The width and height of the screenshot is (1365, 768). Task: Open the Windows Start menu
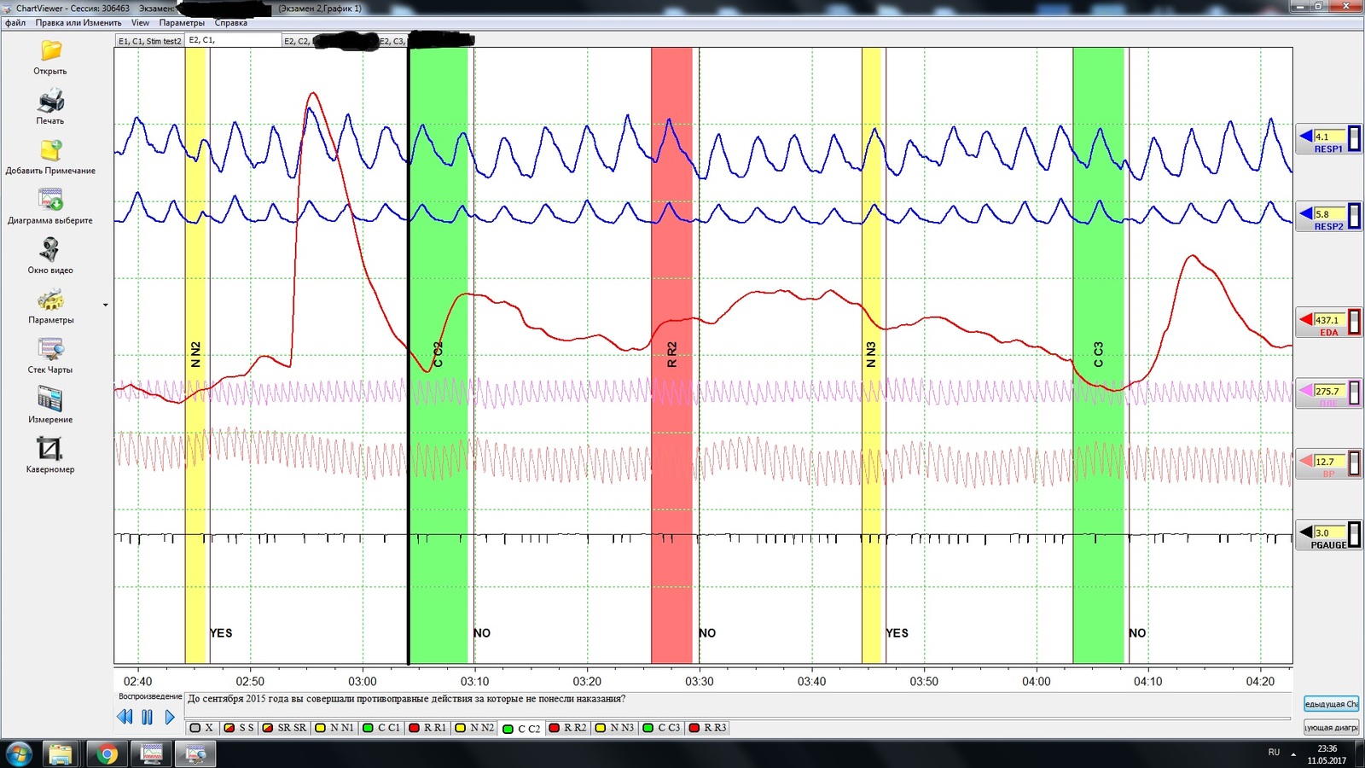pyautogui.click(x=19, y=753)
